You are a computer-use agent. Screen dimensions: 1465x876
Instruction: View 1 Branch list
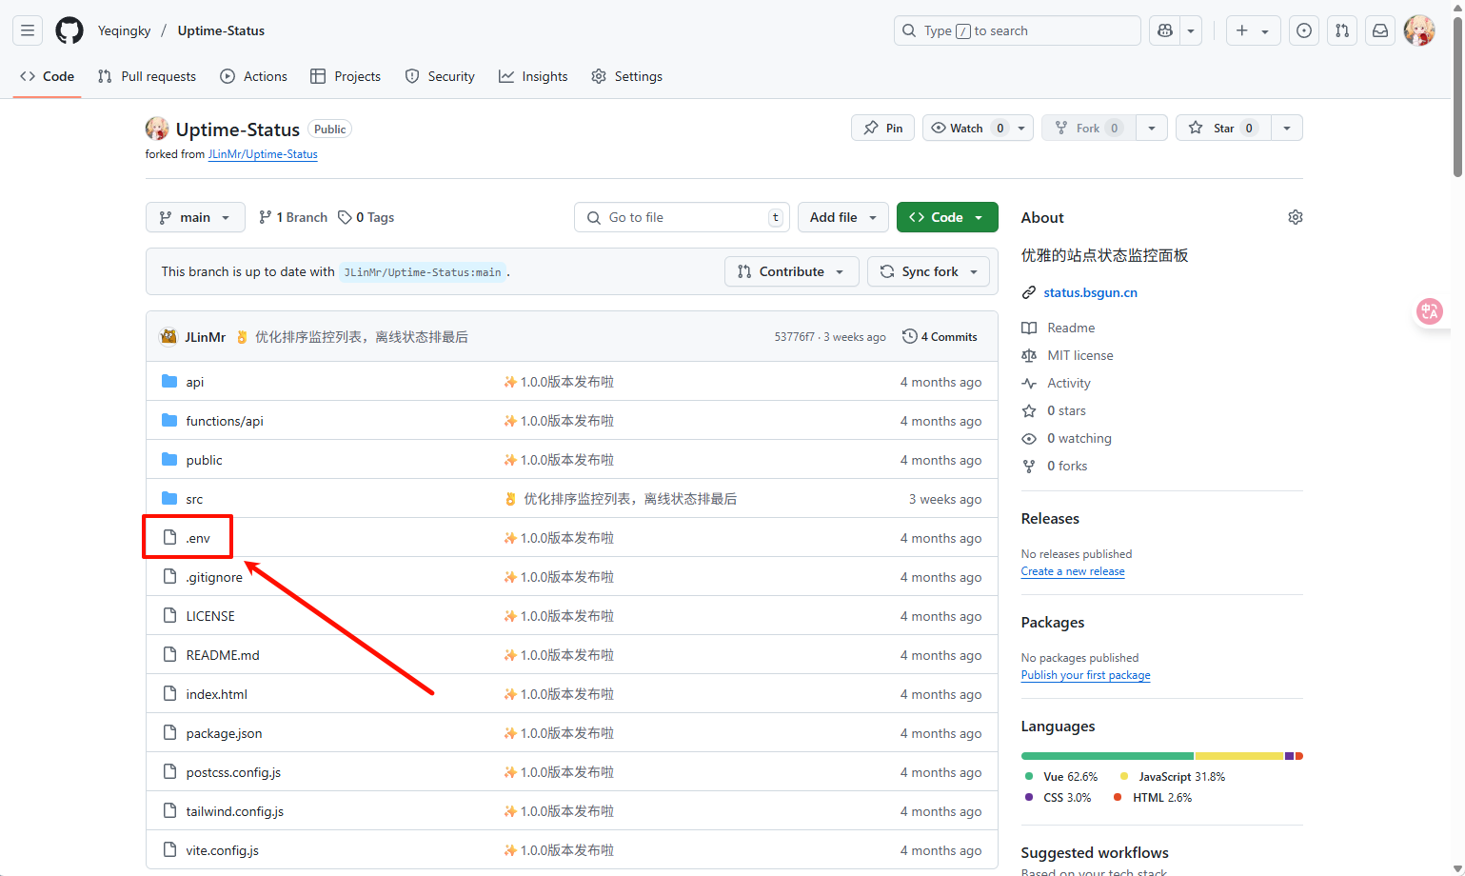293,217
